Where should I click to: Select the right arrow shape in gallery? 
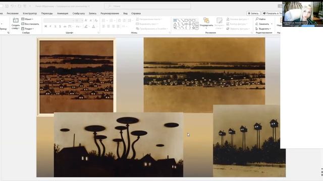click(186, 24)
